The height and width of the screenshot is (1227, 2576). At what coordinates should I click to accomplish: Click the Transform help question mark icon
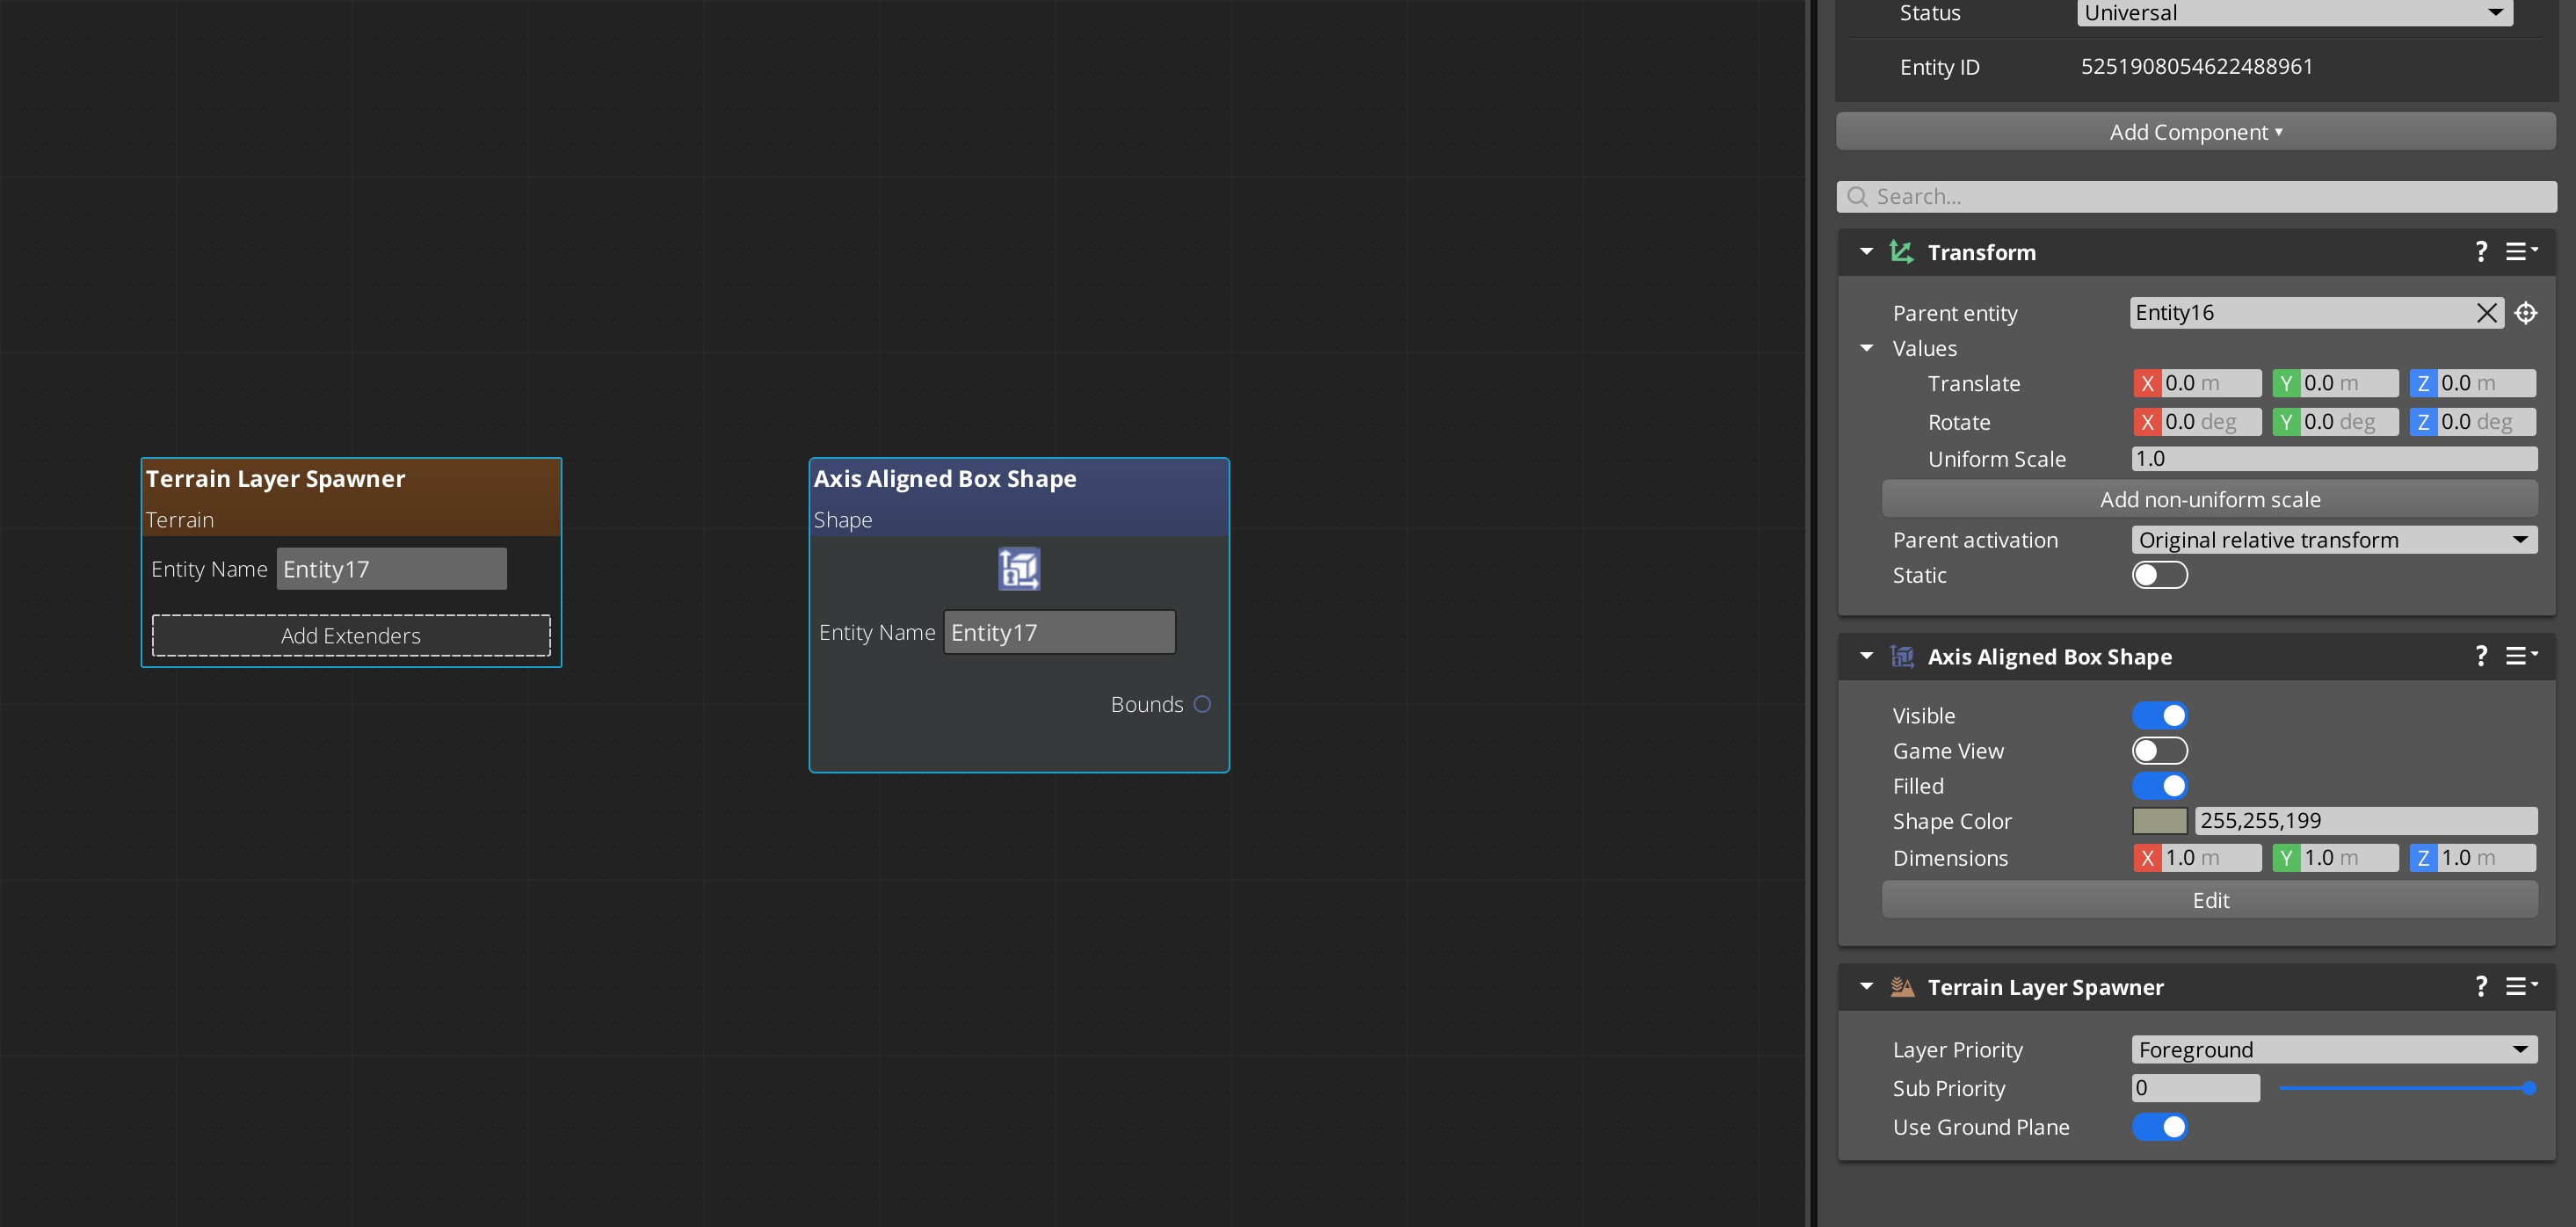pyautogui.click(x=2480, y=252)
